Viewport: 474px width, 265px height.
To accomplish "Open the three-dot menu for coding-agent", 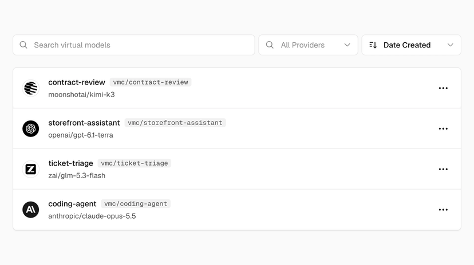I will coord(443,210).
